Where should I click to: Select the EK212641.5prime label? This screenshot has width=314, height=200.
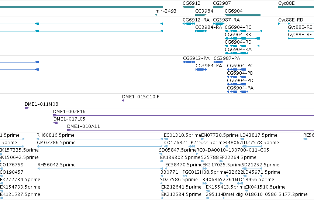181,187
